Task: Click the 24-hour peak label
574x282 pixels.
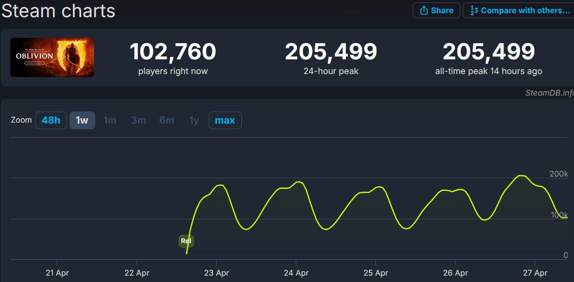Action: click(x=331, y=72)
